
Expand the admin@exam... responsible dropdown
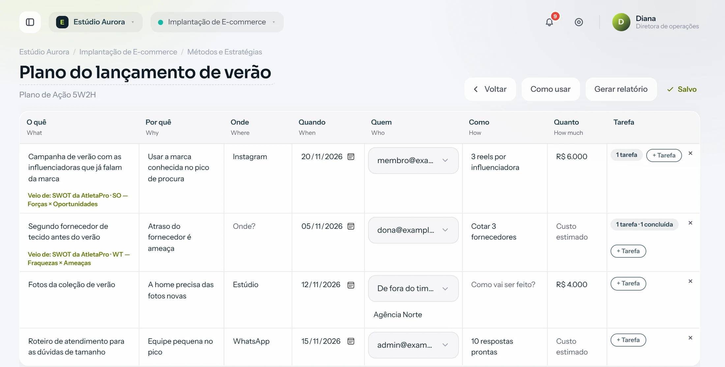click(413, 345)
